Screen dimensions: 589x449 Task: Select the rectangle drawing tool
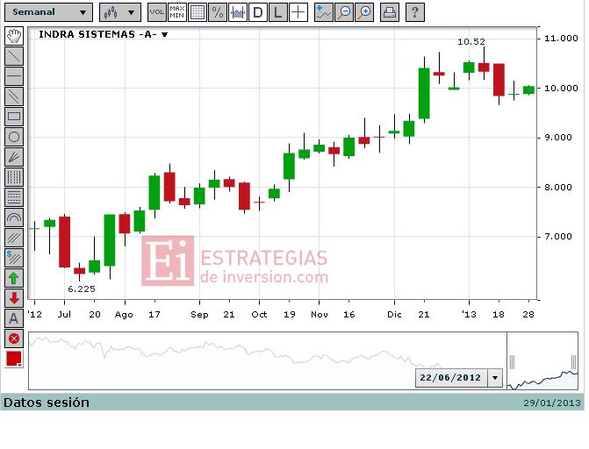(x=14, y=117)
